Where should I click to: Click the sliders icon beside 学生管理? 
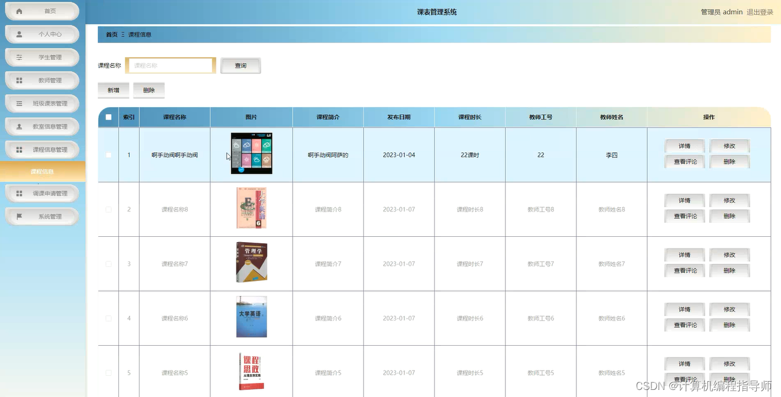coord(19,57)
